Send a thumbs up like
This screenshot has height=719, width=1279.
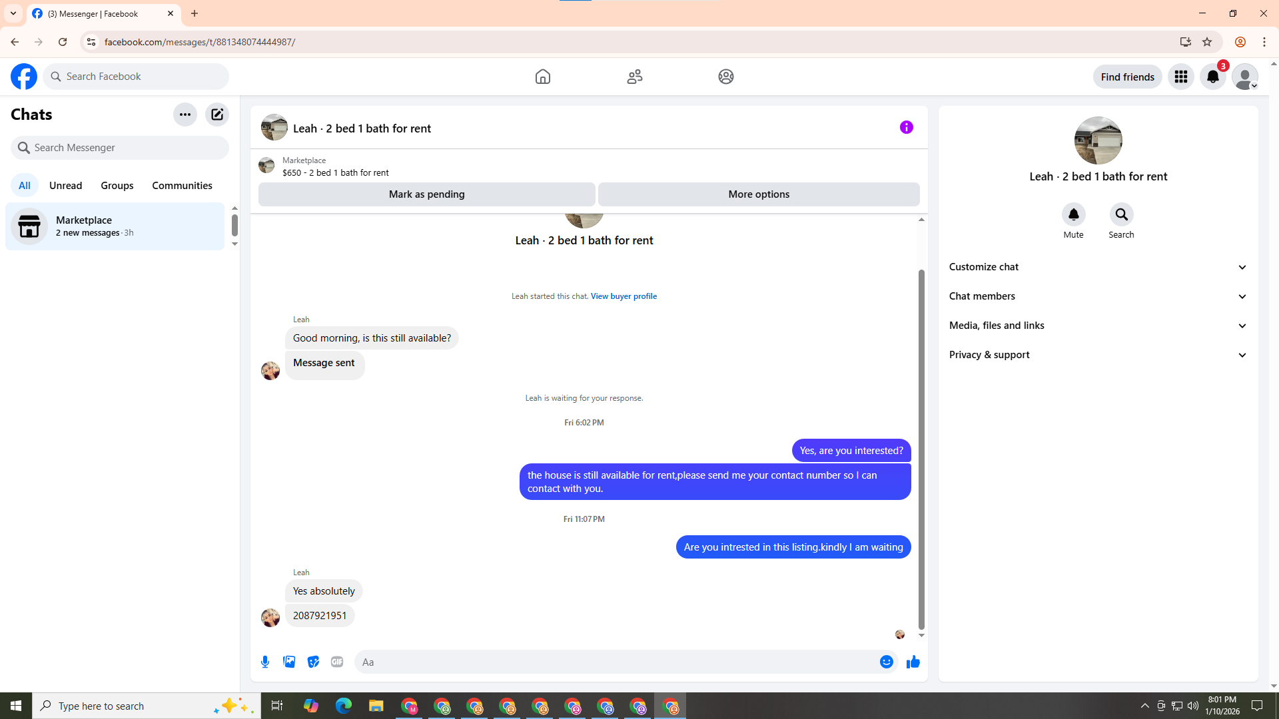tap(913, 662)
